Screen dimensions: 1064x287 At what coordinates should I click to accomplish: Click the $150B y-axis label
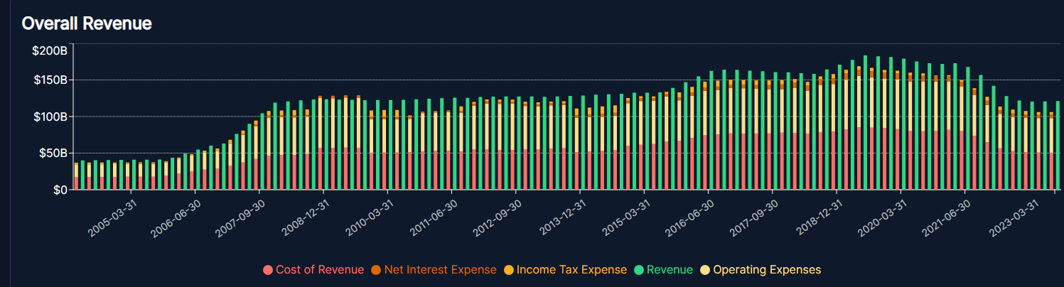pos(50,80)
